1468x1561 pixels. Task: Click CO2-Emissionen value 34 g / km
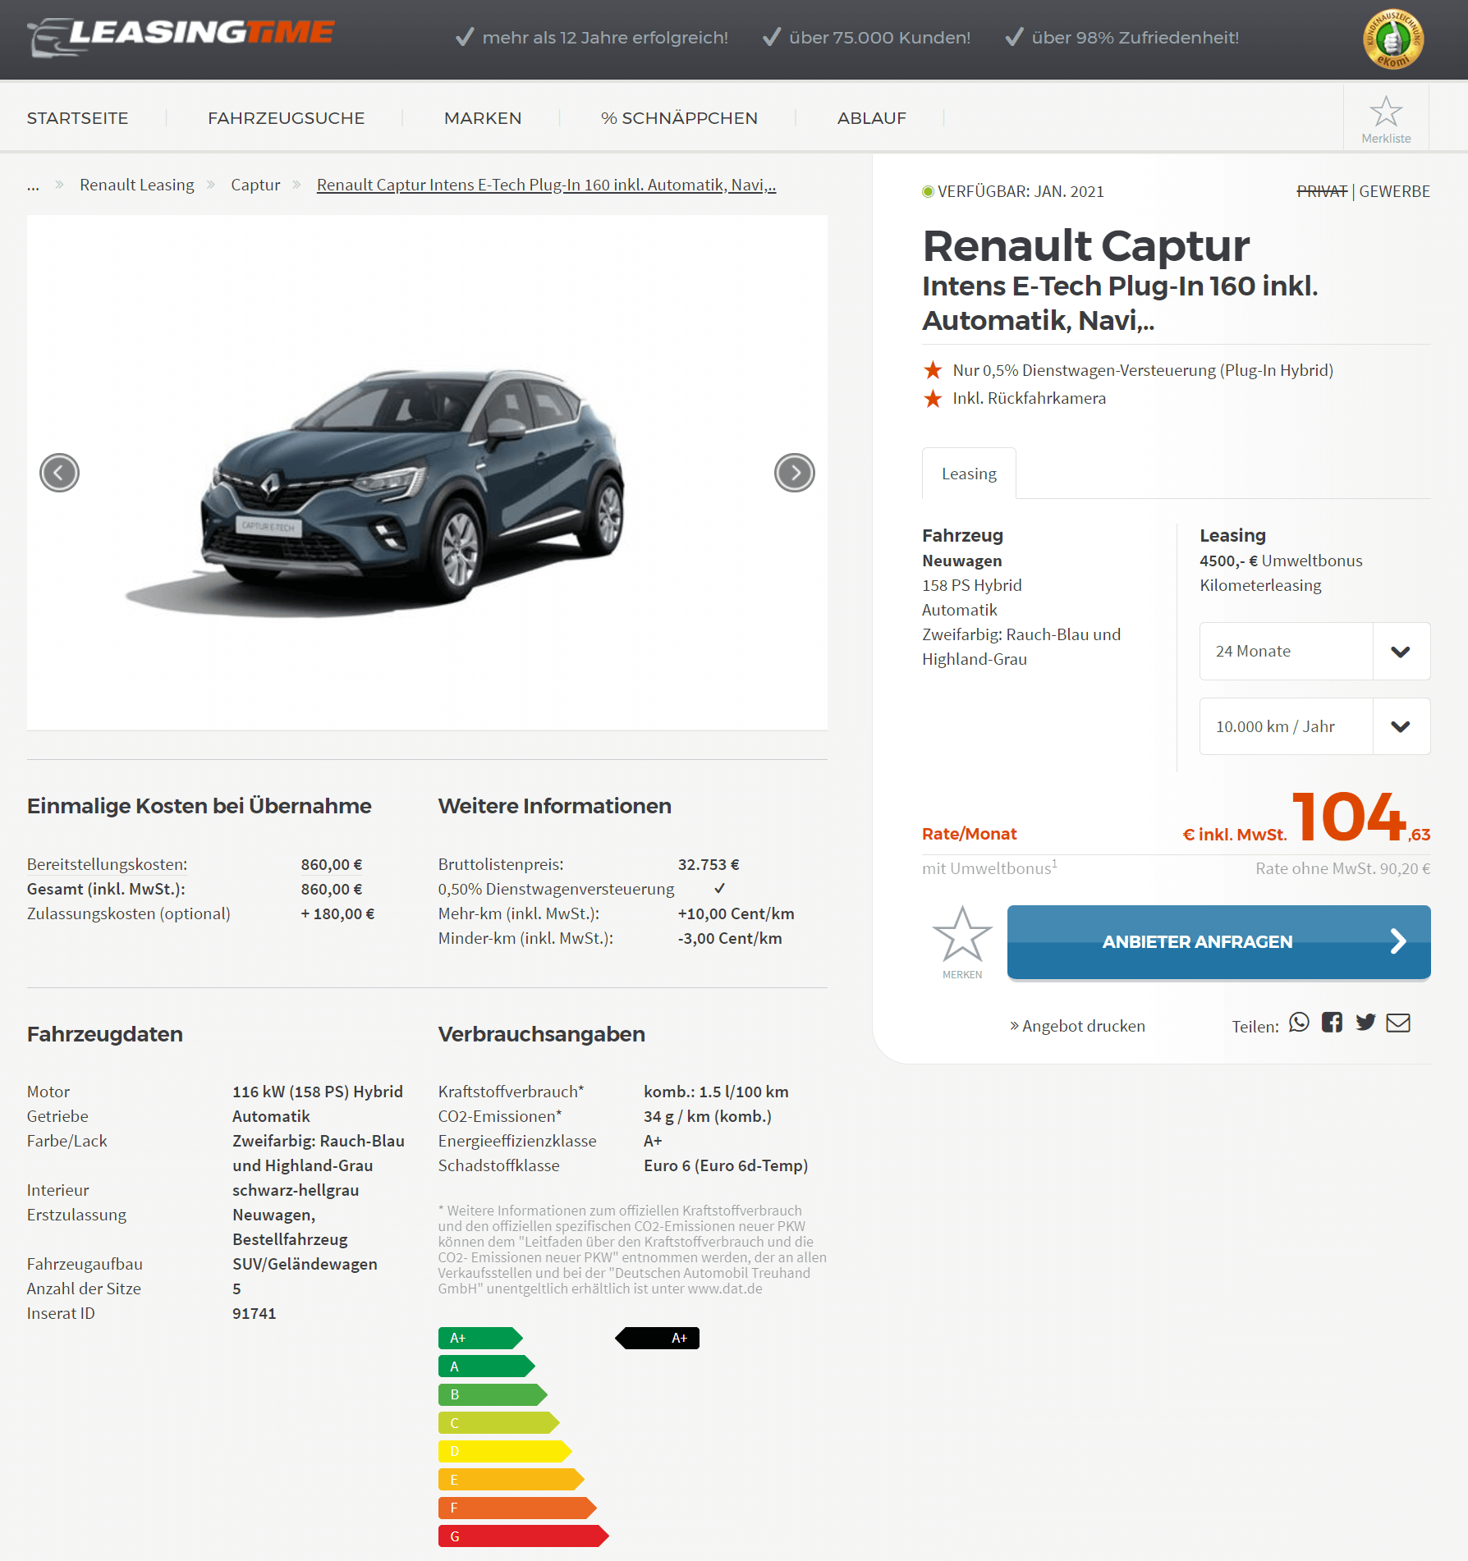click(708, 1116)
